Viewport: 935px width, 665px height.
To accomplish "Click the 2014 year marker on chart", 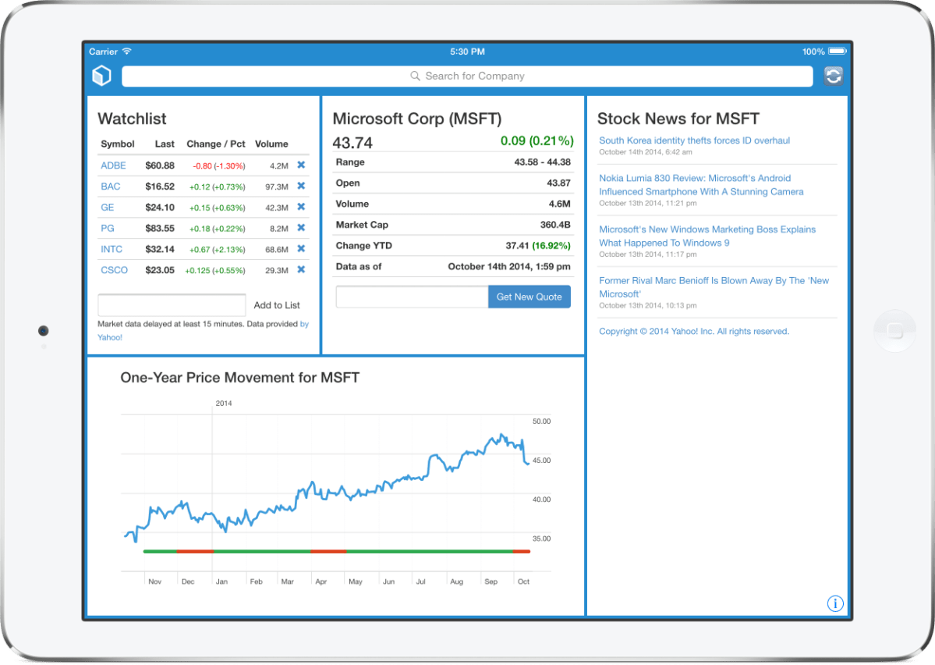I will [224, 404].
